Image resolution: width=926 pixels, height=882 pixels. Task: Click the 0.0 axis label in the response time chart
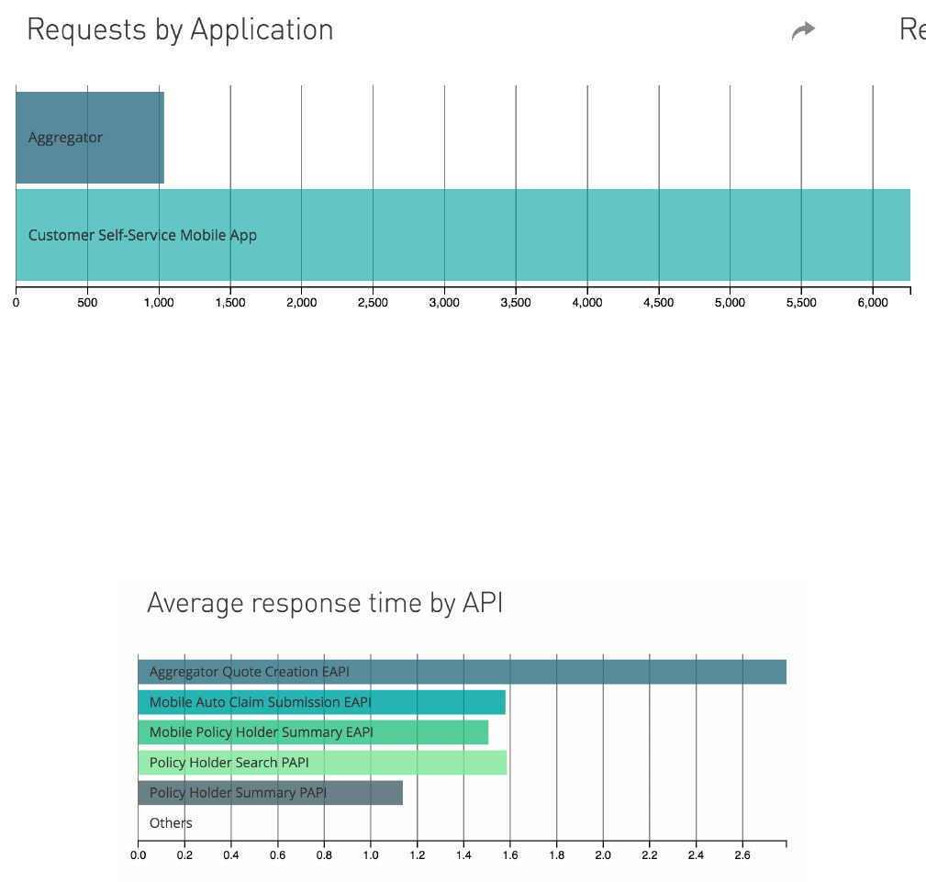pyautogui.click(x=139, y=854)
